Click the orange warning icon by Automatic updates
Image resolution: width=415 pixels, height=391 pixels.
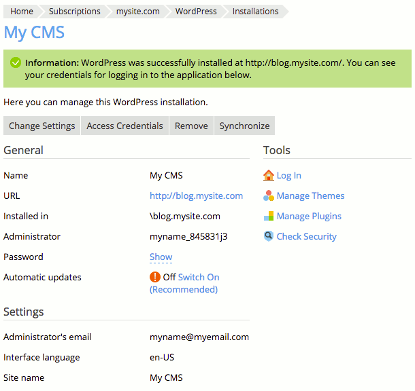click(155, 277)
